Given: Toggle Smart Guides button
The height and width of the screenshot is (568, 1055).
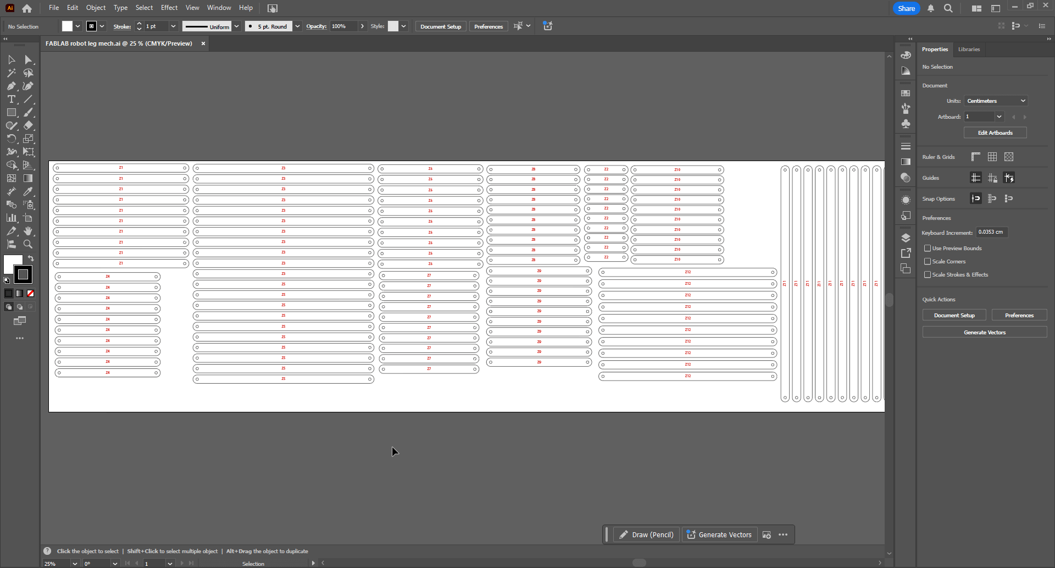Looking at the screenshot, I should [1009, 178].
